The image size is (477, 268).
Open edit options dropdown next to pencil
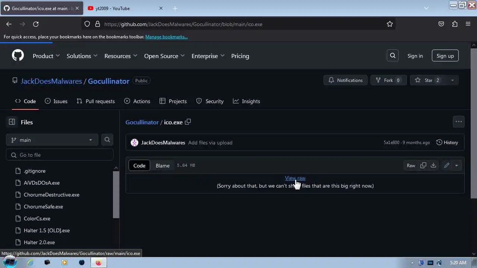point(457,166)
